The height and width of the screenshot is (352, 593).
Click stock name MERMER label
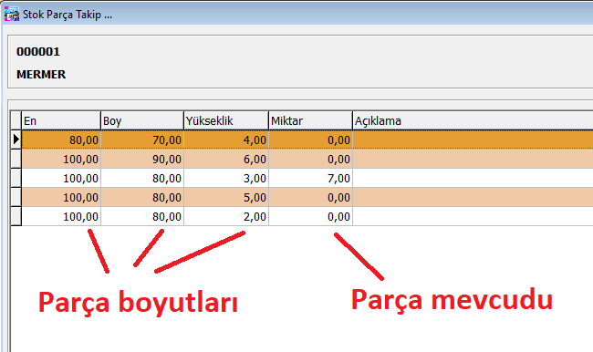(x=41, y=75)
